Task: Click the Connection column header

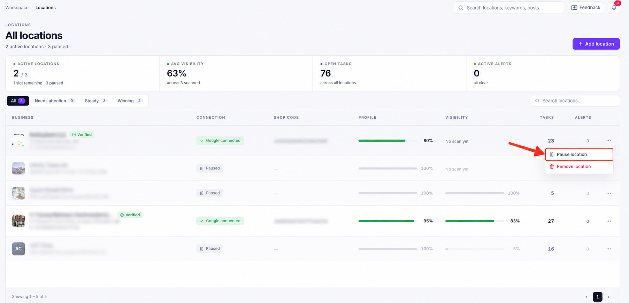Action: (x=210, y=118)
